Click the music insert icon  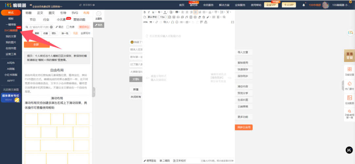186,17
